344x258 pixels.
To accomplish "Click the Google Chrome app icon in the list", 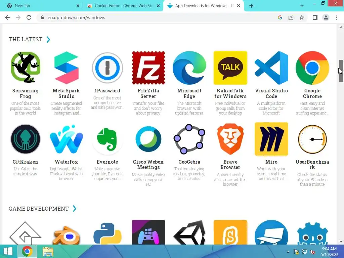I will [x=312, y=68].
